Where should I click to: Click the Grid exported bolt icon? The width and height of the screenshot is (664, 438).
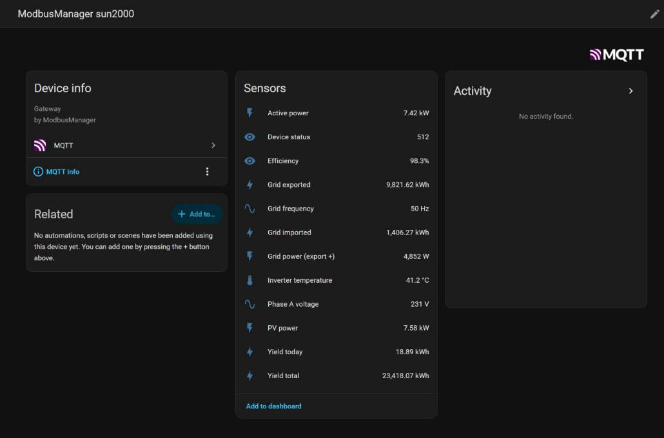250,185
